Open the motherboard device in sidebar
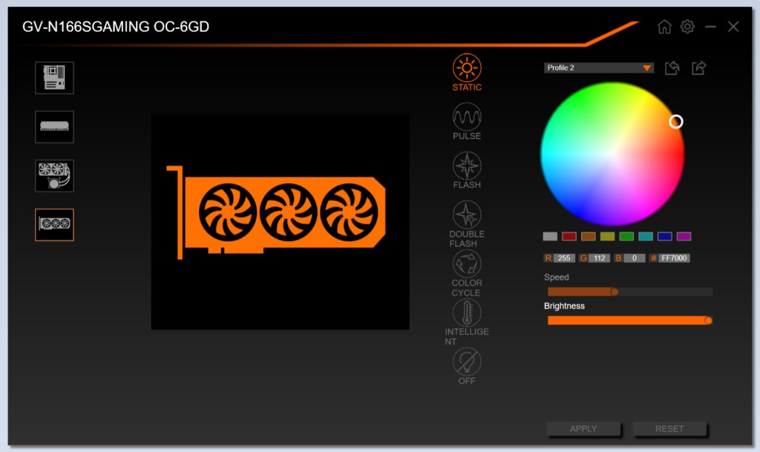This screenshot has height=452, width=760. click(x=54, y=77)
